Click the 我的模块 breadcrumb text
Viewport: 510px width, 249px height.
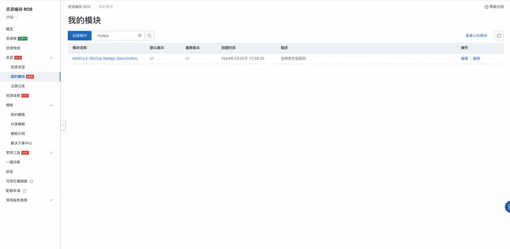[x=106, y=7]
